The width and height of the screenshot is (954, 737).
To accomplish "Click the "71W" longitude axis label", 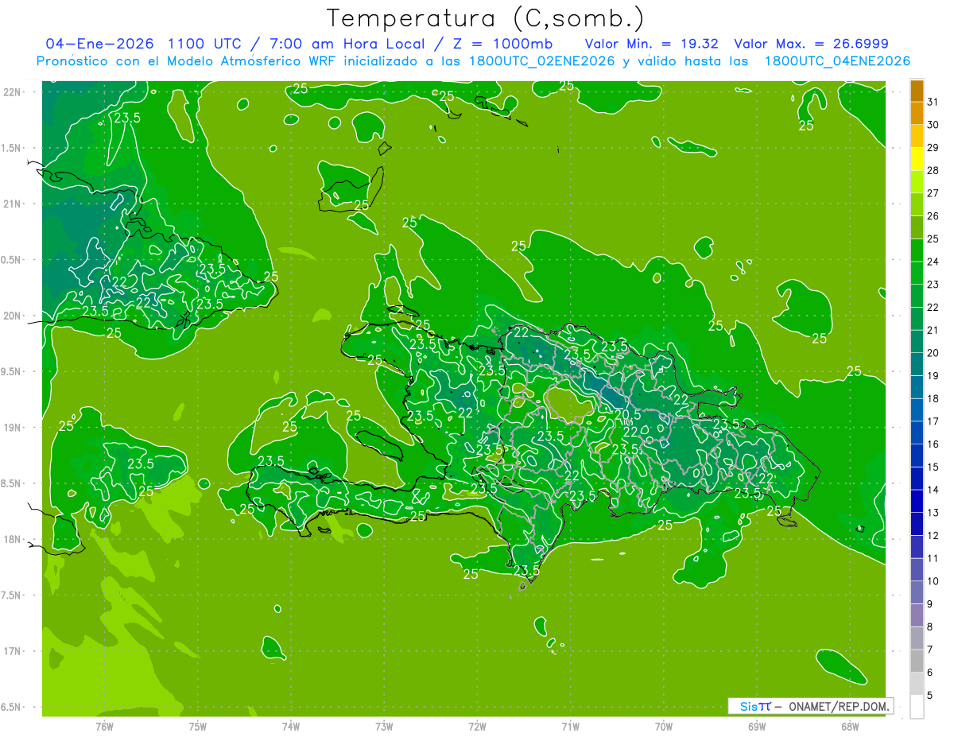I will click(570, 727).
